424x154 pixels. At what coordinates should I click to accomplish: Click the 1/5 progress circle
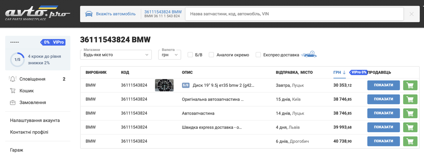[x=17, y=60]
